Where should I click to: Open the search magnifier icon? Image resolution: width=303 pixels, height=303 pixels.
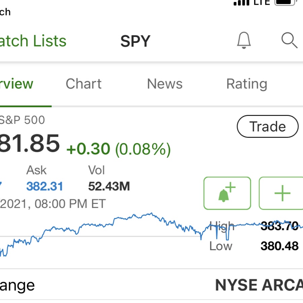[x=289, y=40]
